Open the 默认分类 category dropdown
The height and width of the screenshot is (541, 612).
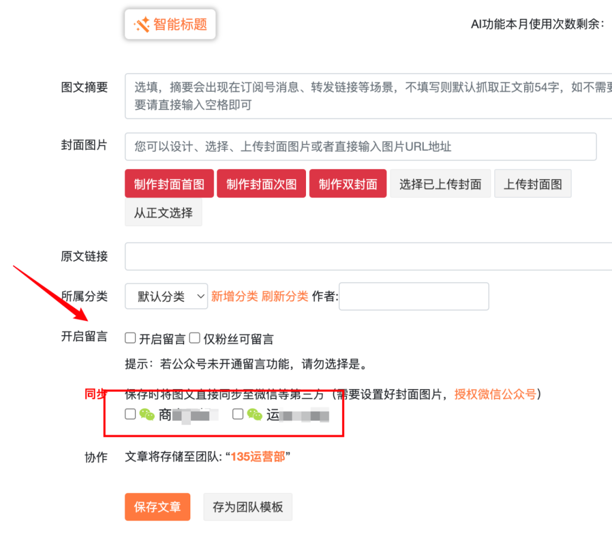click(x=167, y=296)
